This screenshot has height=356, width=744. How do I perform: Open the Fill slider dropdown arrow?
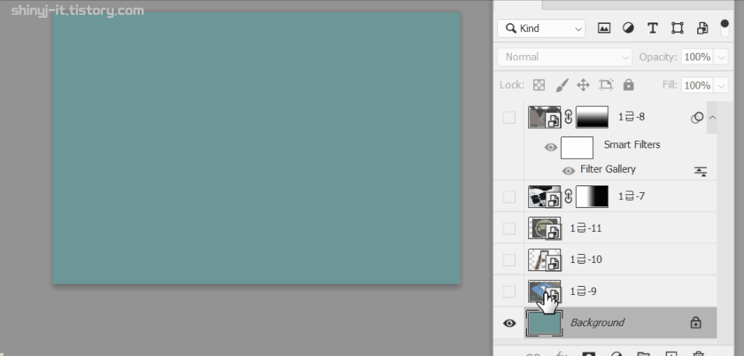[721, 86]
